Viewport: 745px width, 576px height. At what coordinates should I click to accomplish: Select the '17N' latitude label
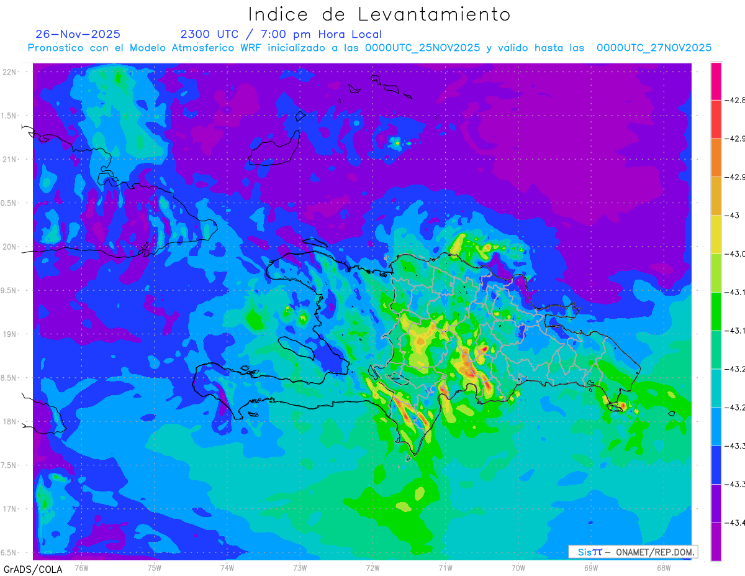click(11, 509)
